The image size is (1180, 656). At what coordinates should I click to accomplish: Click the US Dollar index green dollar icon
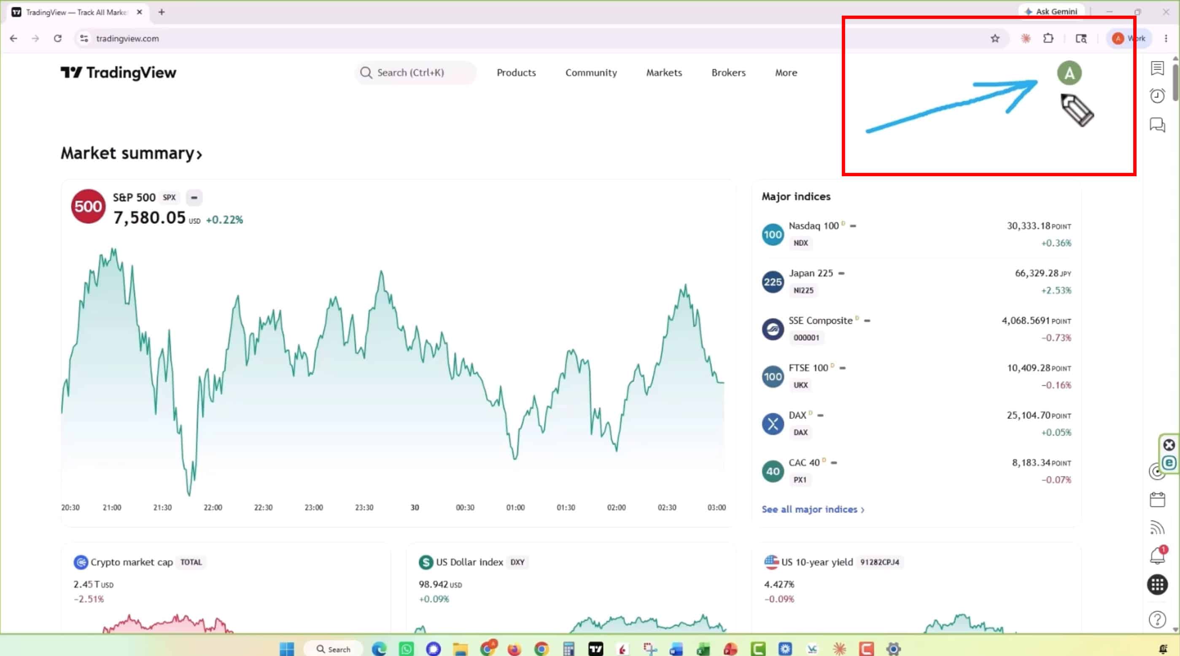[426, 562]
